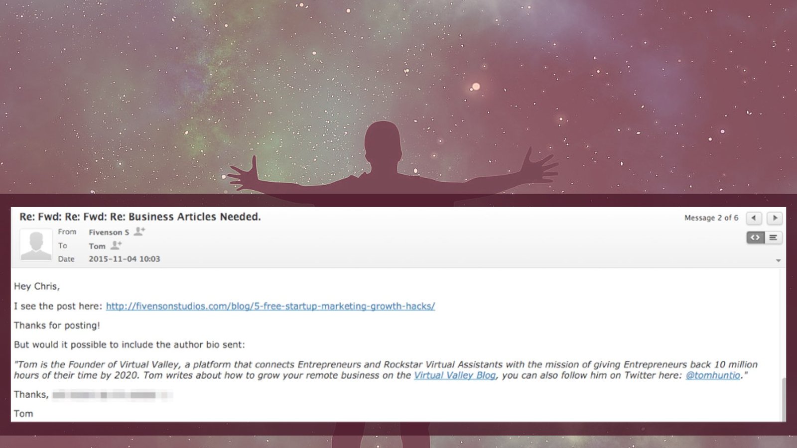Select the recipient name Tom

point(97,246)
